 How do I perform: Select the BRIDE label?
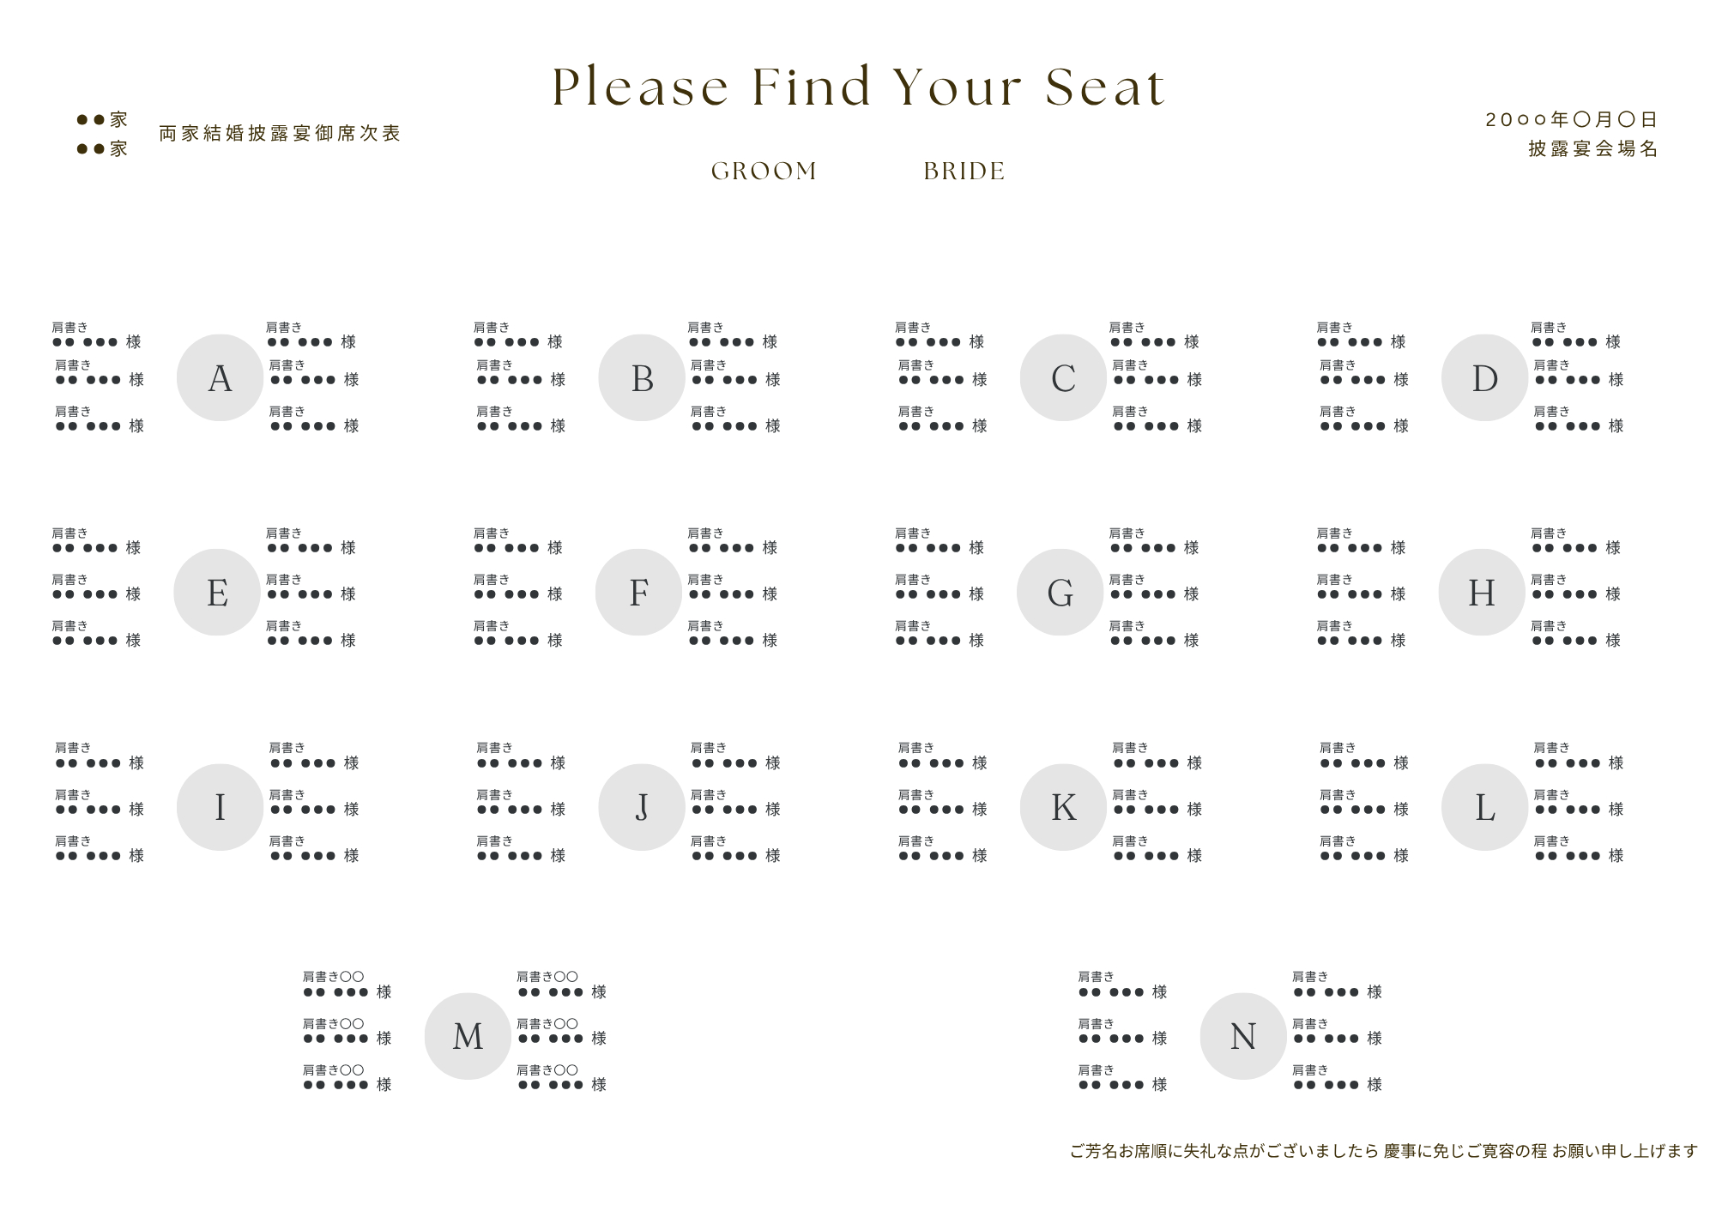coord(964,172)
